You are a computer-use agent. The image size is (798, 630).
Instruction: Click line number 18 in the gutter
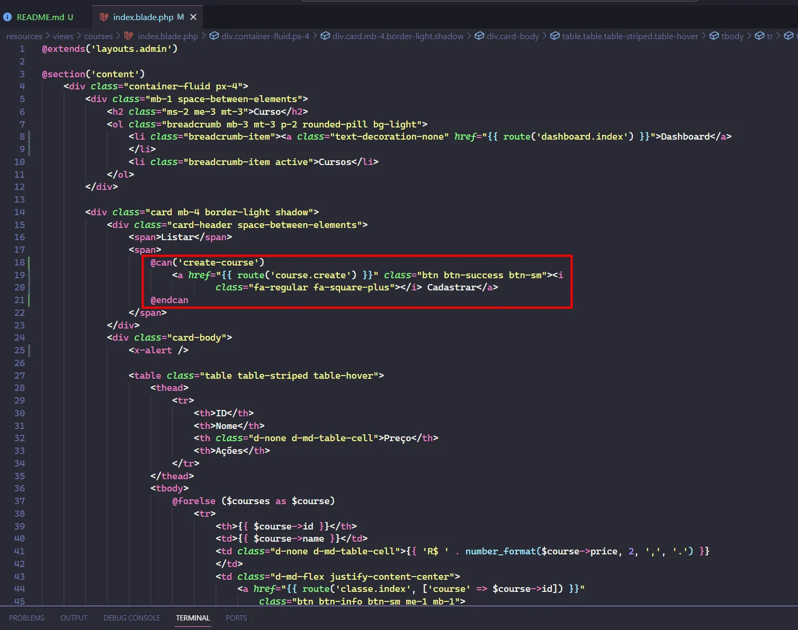click(x=20, y=262)
